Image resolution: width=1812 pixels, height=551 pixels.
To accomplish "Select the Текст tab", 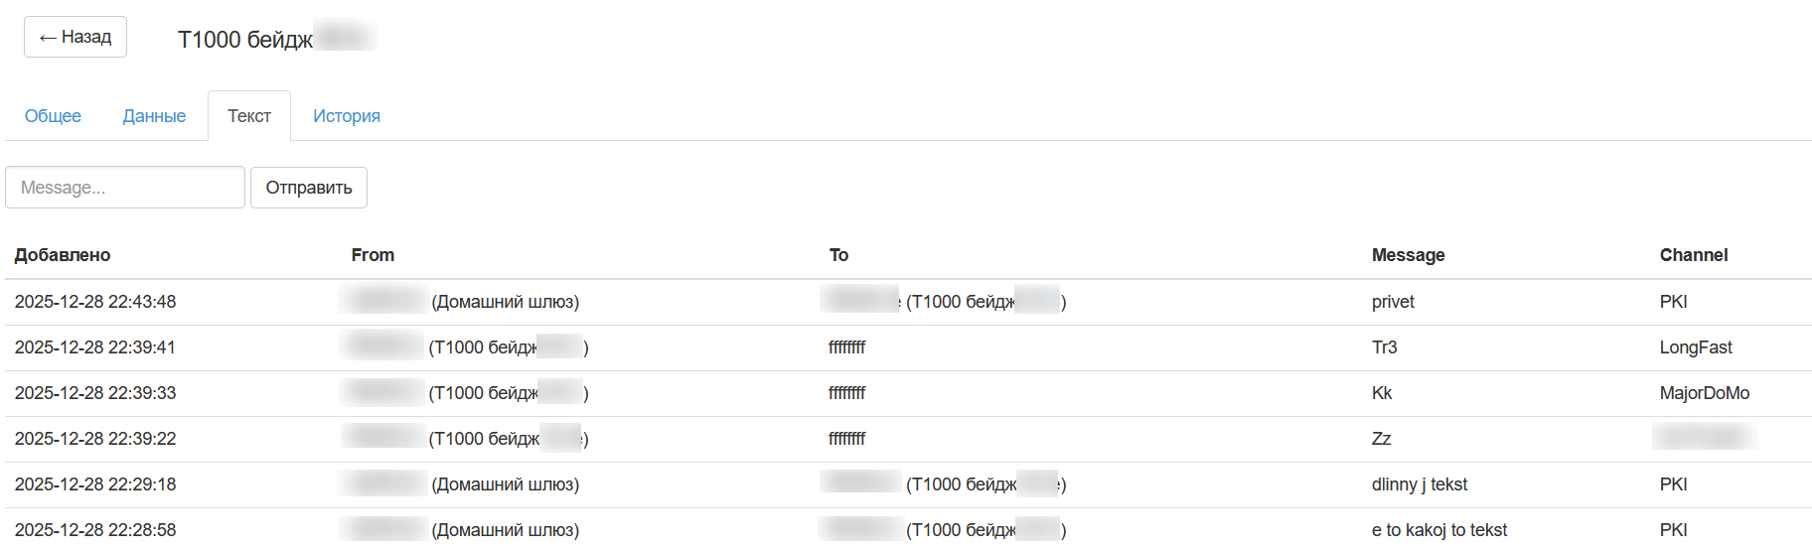I will coord(248,116).
